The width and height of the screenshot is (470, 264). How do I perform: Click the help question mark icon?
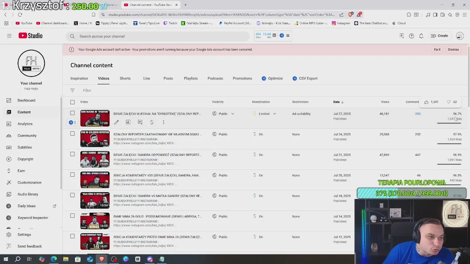411,36
